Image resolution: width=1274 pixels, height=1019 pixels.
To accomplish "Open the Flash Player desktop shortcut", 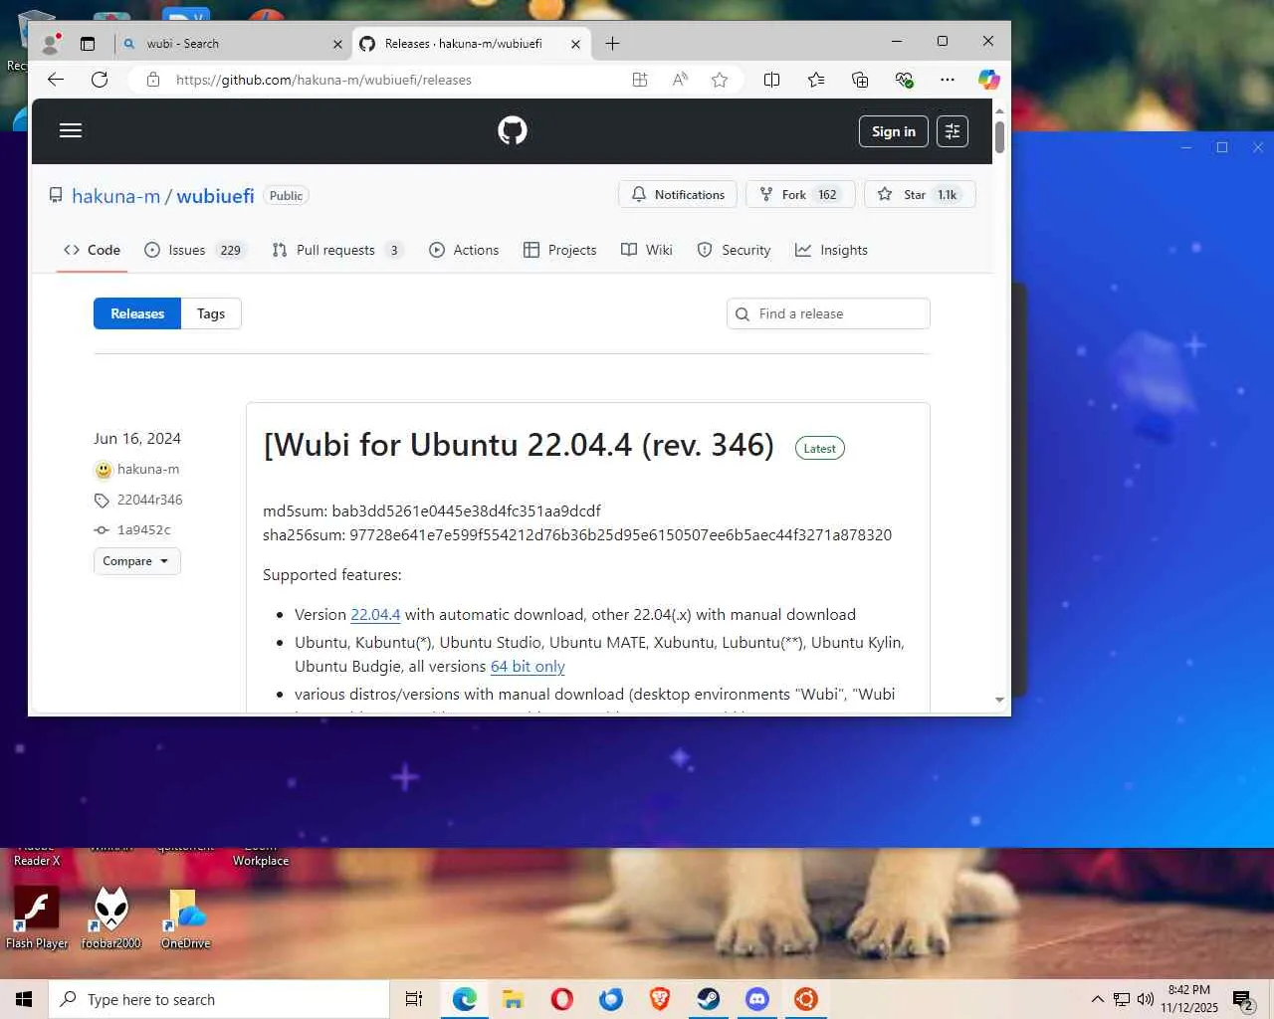I will click(x=37, y=917).
